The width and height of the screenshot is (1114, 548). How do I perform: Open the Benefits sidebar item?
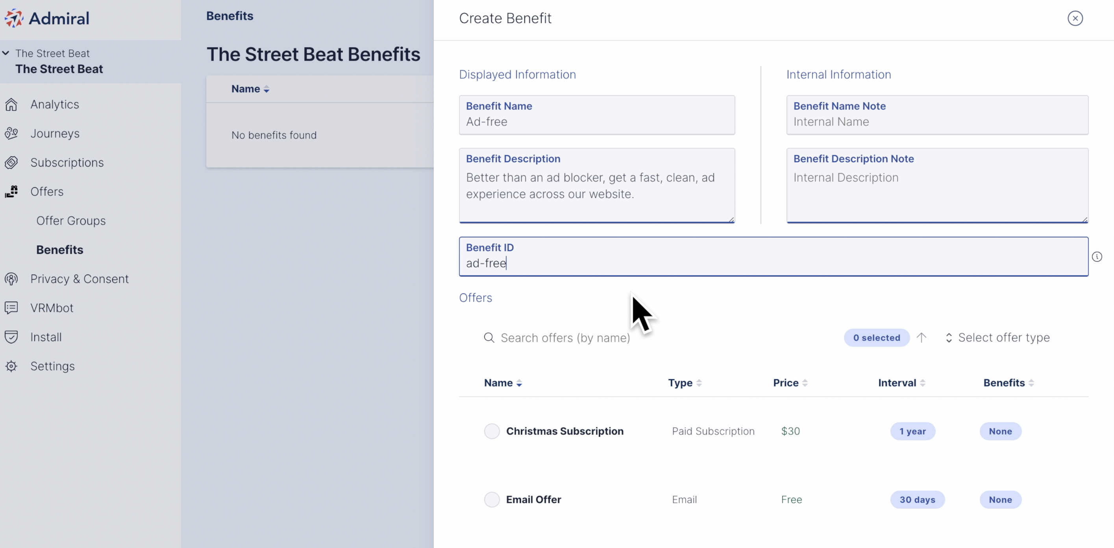click(60, 250)
